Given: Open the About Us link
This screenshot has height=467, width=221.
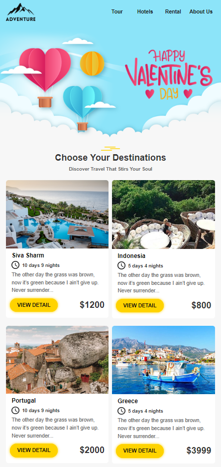Looking at the screenshot, I should pos(201,11).
